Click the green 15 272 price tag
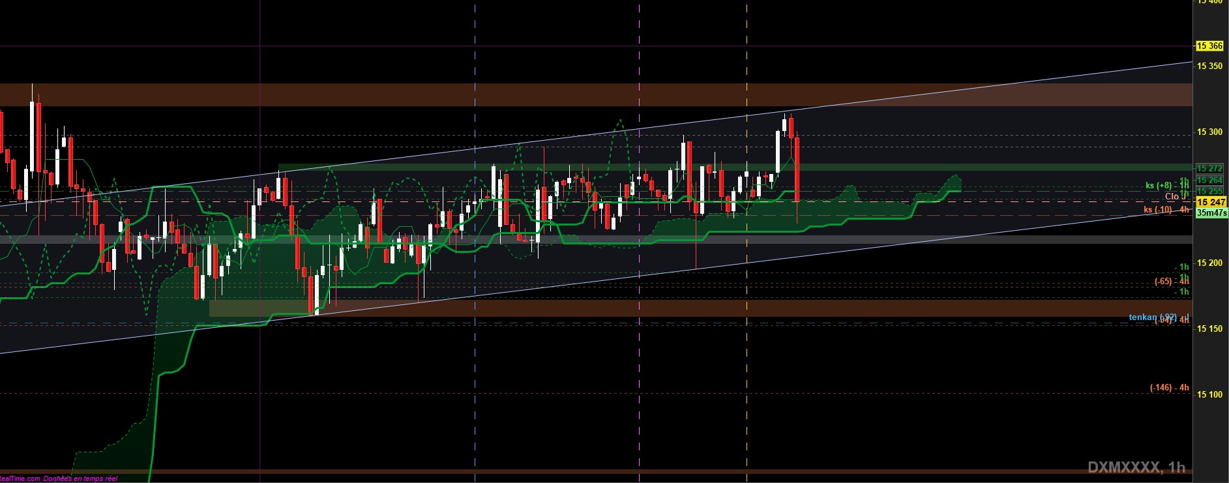The width and height of the screenshot is (1229, 483). [1209, 169]
